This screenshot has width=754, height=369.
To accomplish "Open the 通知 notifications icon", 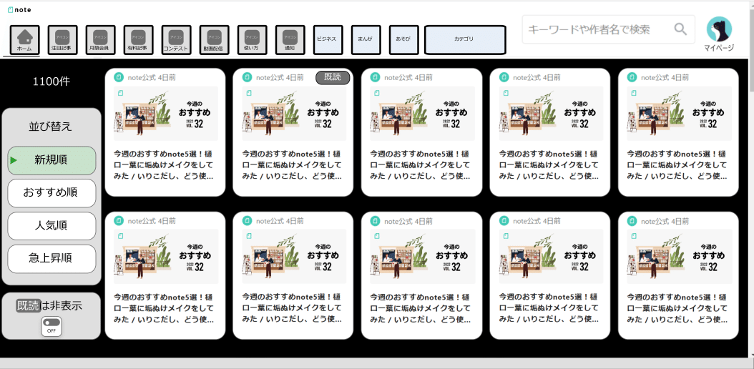I will point(290,40).
